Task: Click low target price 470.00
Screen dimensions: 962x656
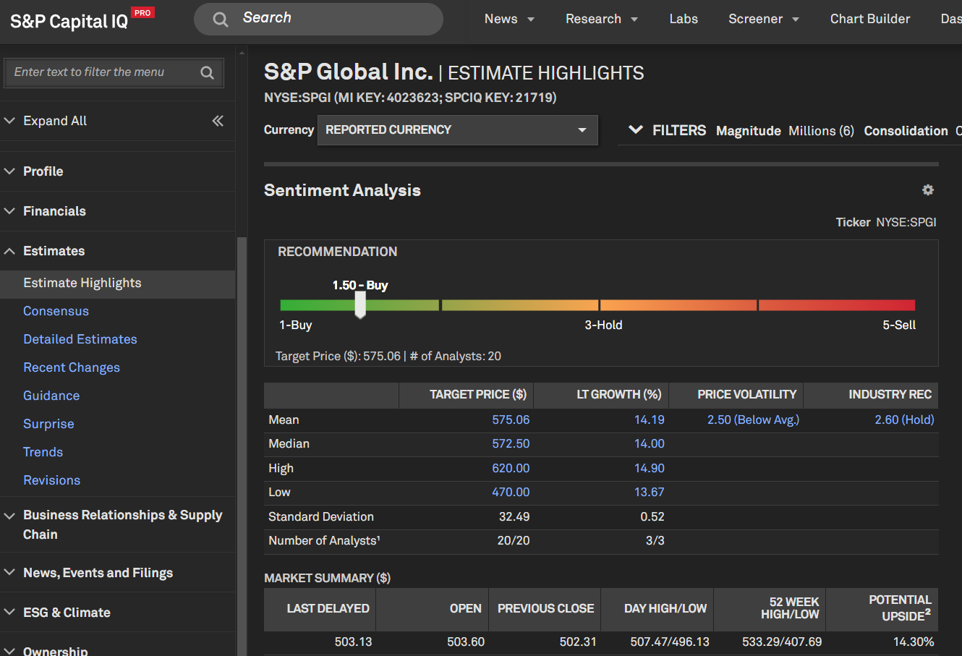Action: (x=511, y=493)
